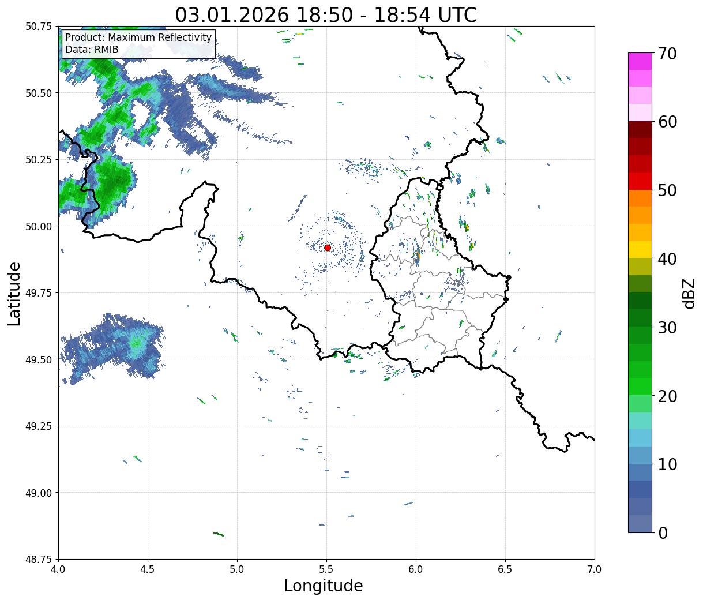This screenshot has width=703, height=600.
Task: Click the latitude tick label 50.50
Action: (39, 93)
